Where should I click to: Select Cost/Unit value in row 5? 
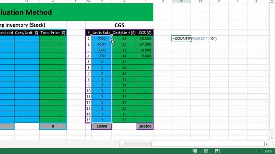click(124, 62)
